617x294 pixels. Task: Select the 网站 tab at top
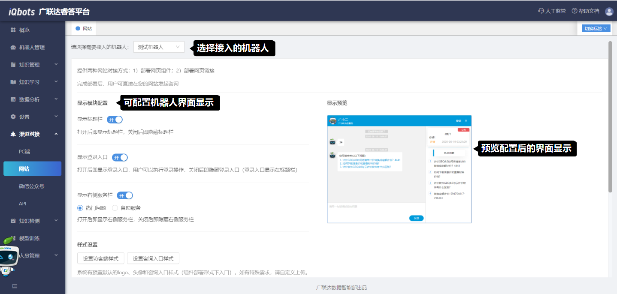[x=84, y=29]
